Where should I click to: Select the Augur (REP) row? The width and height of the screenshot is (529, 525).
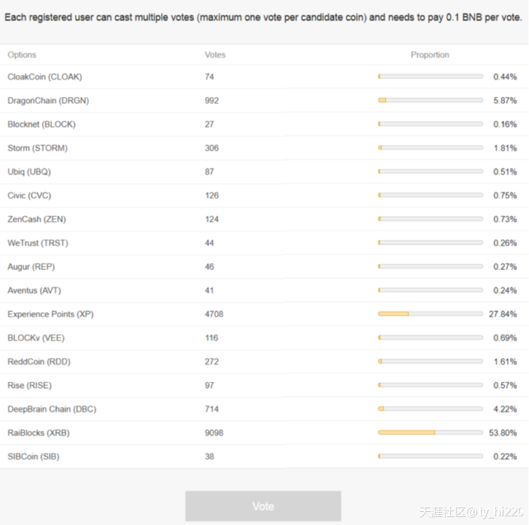(x=31, y=267)
